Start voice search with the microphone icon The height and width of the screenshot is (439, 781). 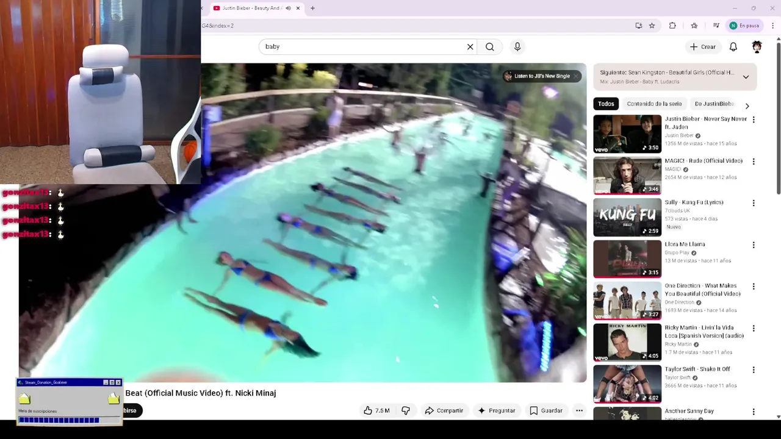pos(517,47)
